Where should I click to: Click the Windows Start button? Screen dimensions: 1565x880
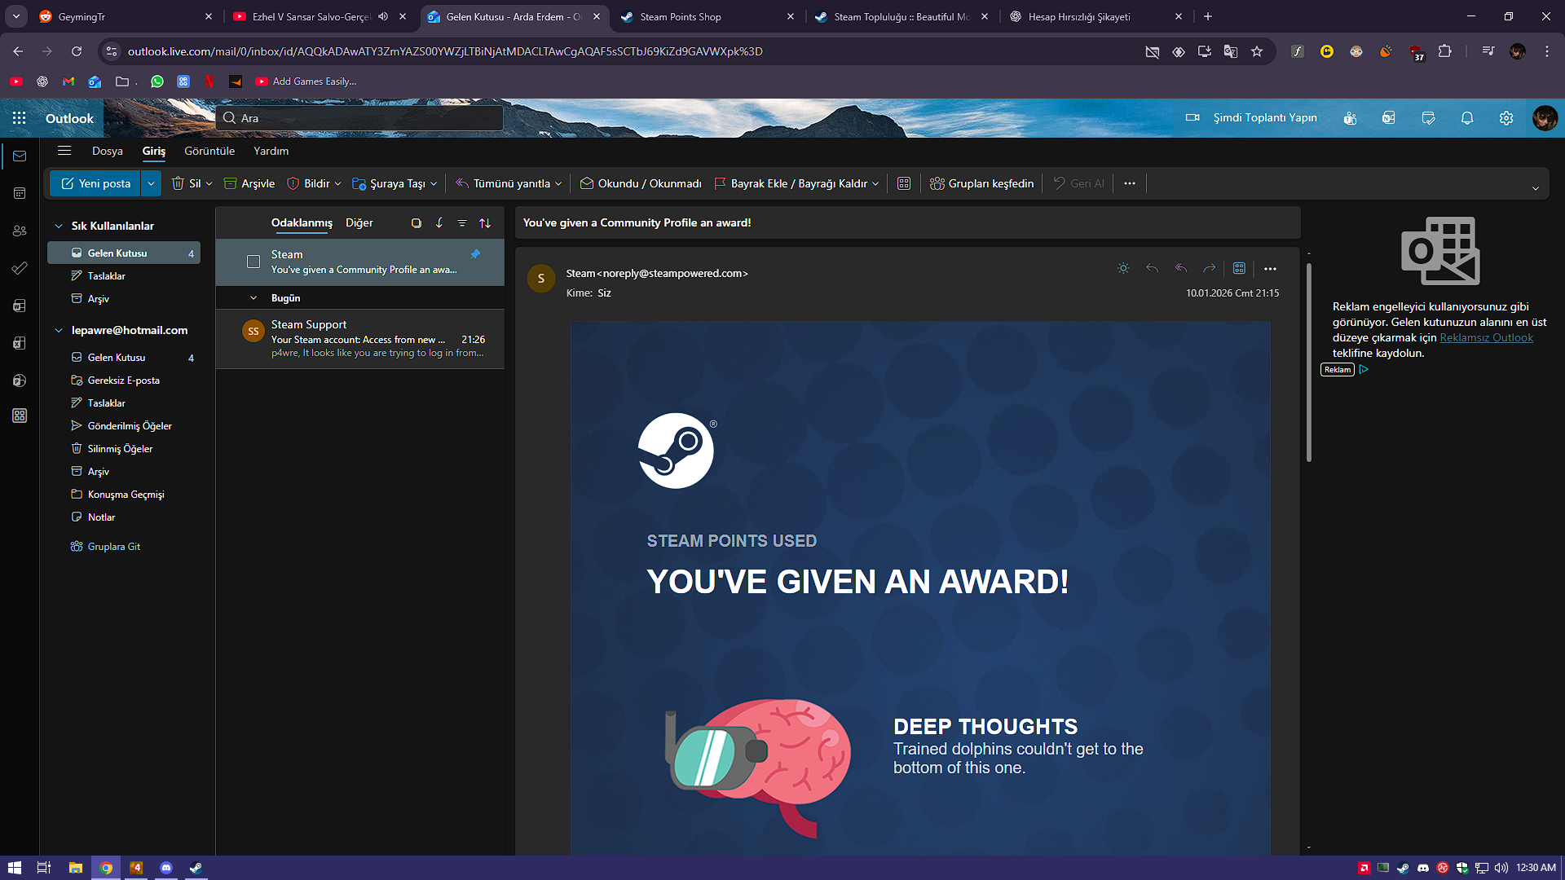click(15, 868)
